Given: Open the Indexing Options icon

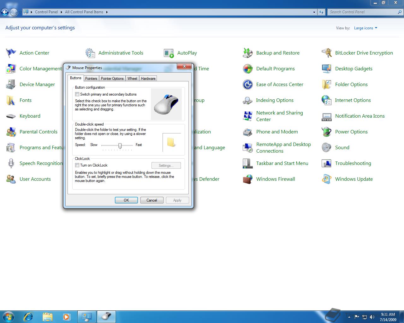Looking at the screenshot, I should (x=248, y=100).
